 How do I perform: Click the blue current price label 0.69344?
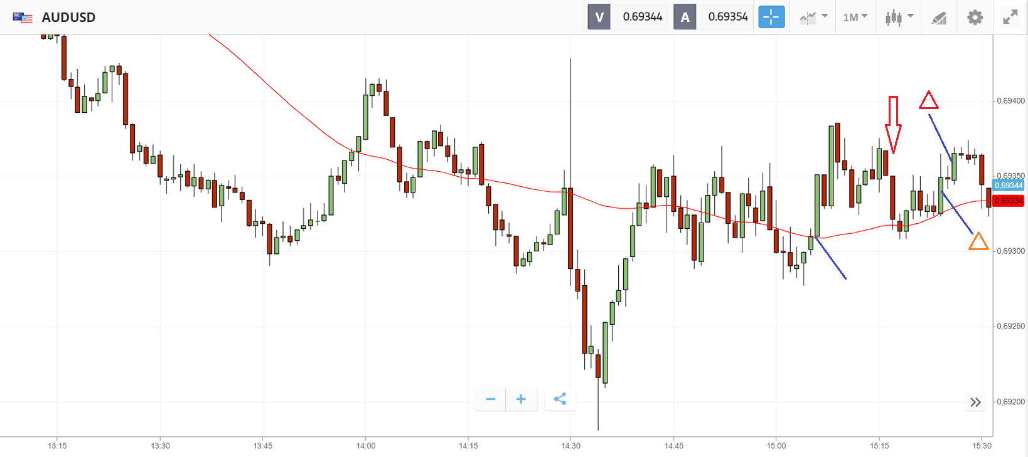coord(1009,186)
